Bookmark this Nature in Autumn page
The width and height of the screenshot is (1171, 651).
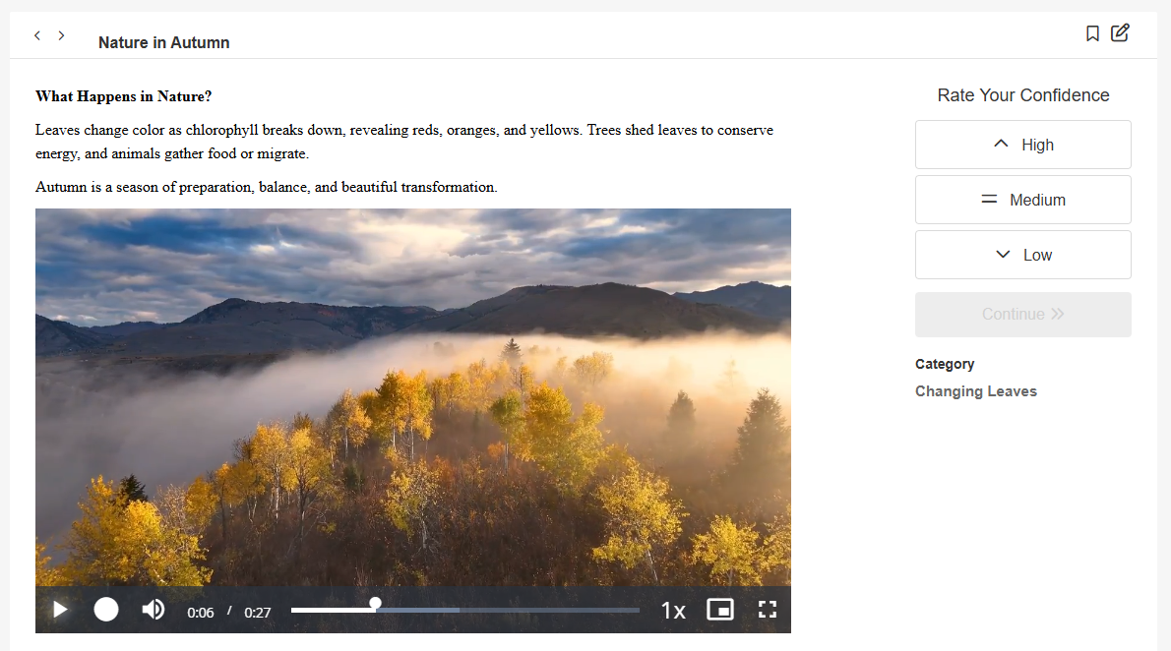[x=1092, y=33]
